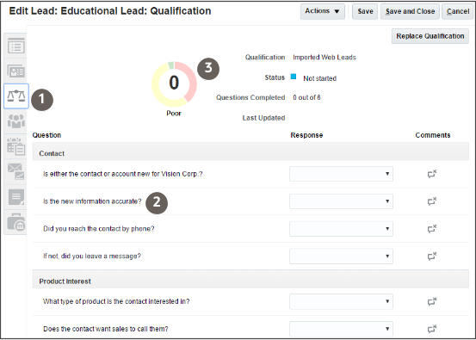Expand the Actions menu
Screen dimensions: 476x340
323,11
